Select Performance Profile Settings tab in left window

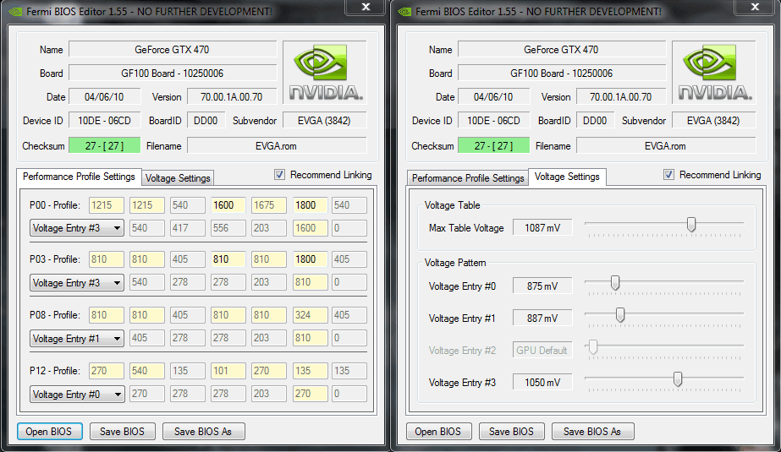79,177
